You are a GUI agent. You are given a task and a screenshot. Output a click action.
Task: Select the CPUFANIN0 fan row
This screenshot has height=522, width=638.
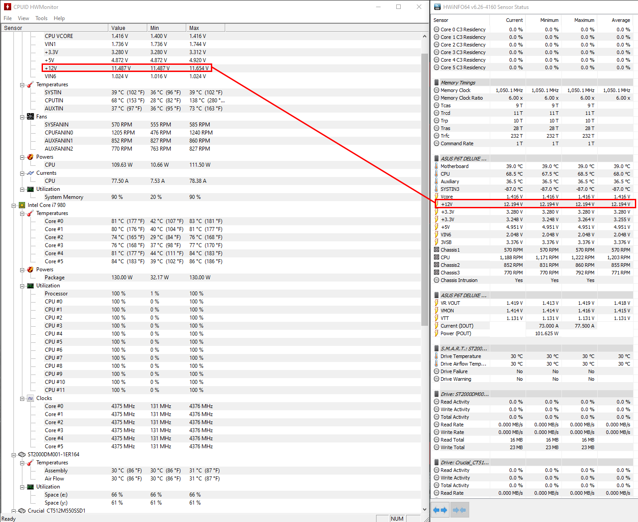click(210, 133)
